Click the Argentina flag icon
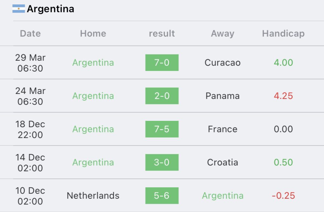324x212 pixels. pyautogui.click(x=19, y=9)
